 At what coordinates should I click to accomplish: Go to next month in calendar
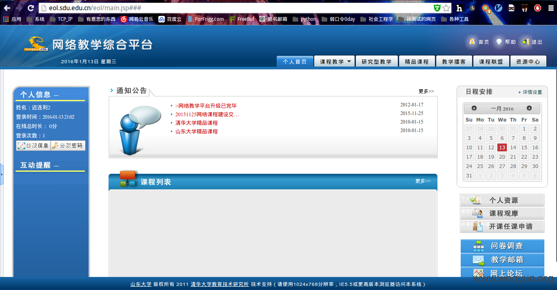coord(529,108)
